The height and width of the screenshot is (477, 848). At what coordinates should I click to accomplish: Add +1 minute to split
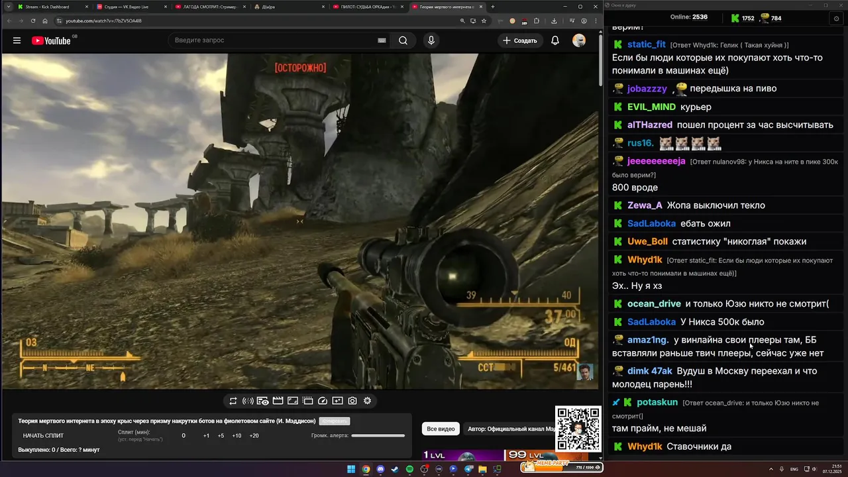206,436
